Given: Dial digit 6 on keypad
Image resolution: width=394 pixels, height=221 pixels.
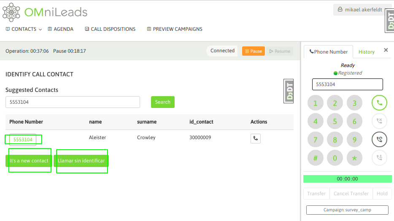Looking at the screenshot, I should [354, 121].
